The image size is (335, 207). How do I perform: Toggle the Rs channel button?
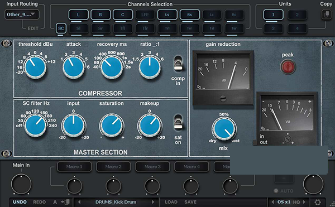pyautogui.click(x=189, y=15)
